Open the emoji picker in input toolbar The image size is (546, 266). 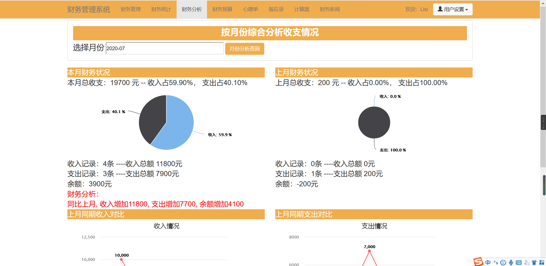[503, 262]
